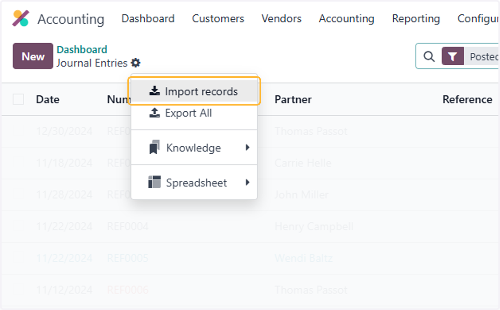Image resolution: width=500 pixels, height=310 pixels.
Task: Click the Knowledge bookmark icon
Action: coord(155,148)
